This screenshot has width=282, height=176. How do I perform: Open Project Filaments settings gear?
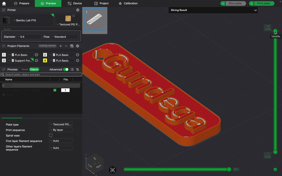[x=78, y=46]
